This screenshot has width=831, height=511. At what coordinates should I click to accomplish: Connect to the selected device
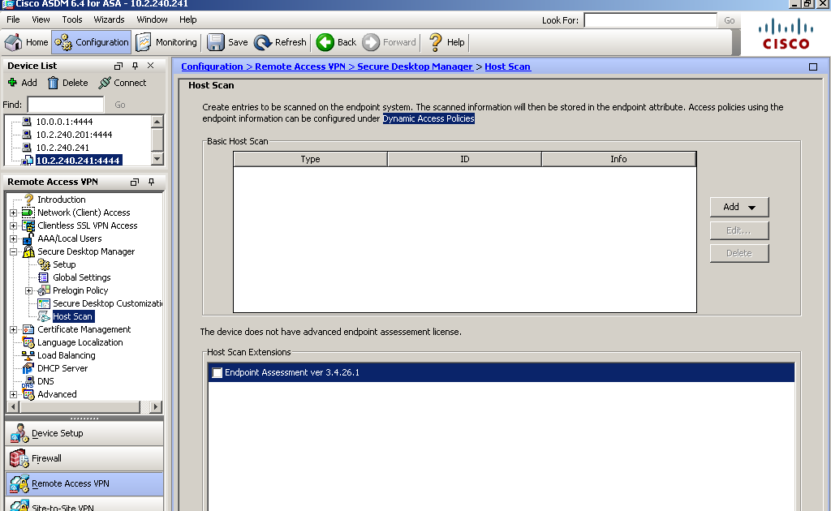pos(123,83)
